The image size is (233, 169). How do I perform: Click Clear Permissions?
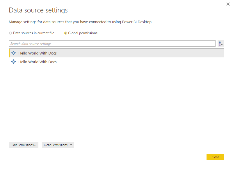pyautogui.click(x=55, y=145)
